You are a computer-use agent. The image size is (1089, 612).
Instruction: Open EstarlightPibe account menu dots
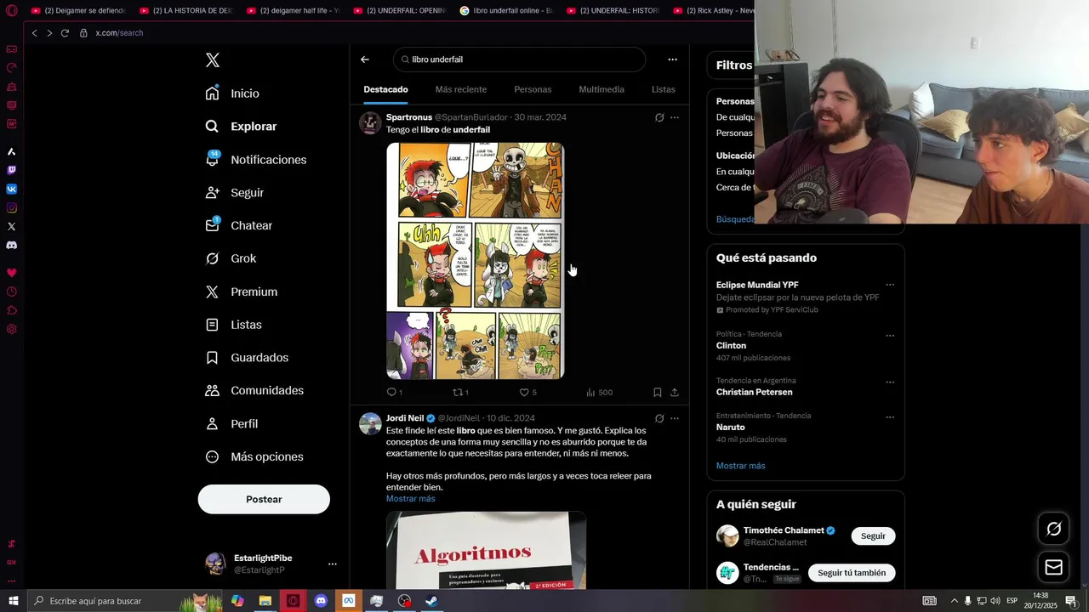[x=333, y=564]
